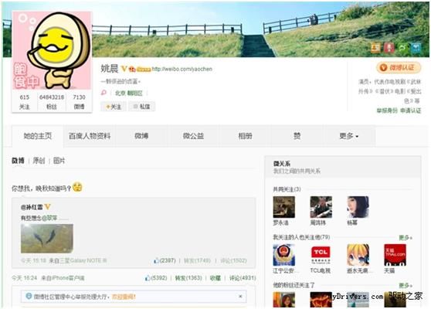Click the 罗永浩 name link
Image resolution: width=431 pixels, height=309 pixels.
click(x=280, y=222)
